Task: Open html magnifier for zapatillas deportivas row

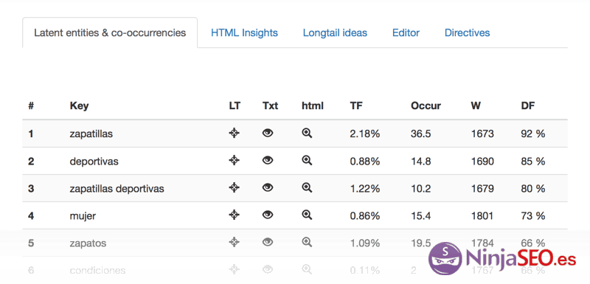Action: (307, 187)
